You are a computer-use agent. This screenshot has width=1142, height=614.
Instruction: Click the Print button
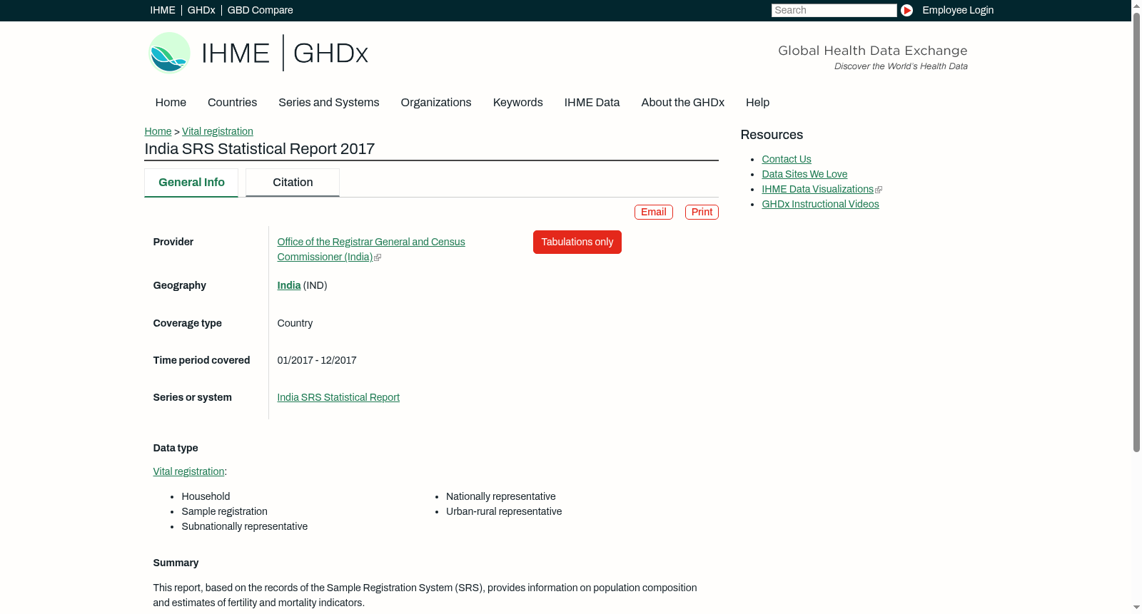[x=702, y=213]
